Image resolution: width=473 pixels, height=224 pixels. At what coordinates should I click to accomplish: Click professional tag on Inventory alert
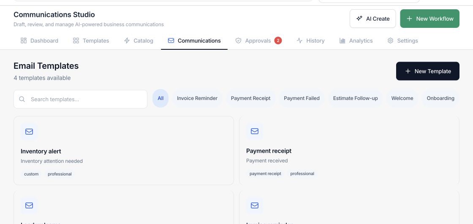click(60, 174)
